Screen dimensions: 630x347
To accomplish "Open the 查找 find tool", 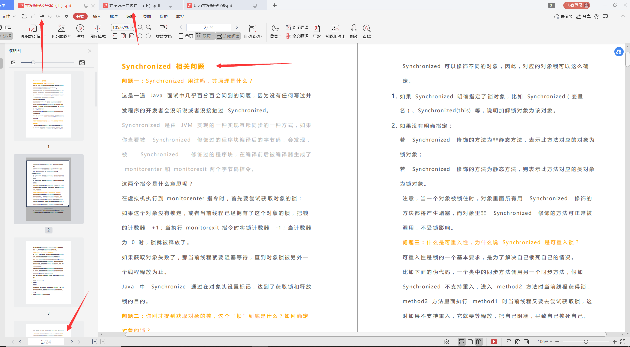I will (x=366, y=31).
